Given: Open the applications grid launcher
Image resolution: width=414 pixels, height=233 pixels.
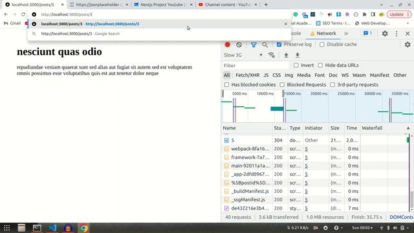Looking at the screenshot, I should tap(7, 228).
